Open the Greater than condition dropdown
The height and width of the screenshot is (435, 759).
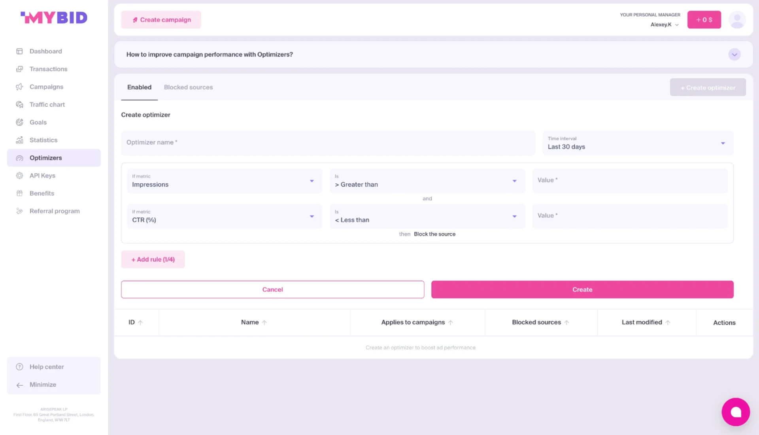point(427,181)
